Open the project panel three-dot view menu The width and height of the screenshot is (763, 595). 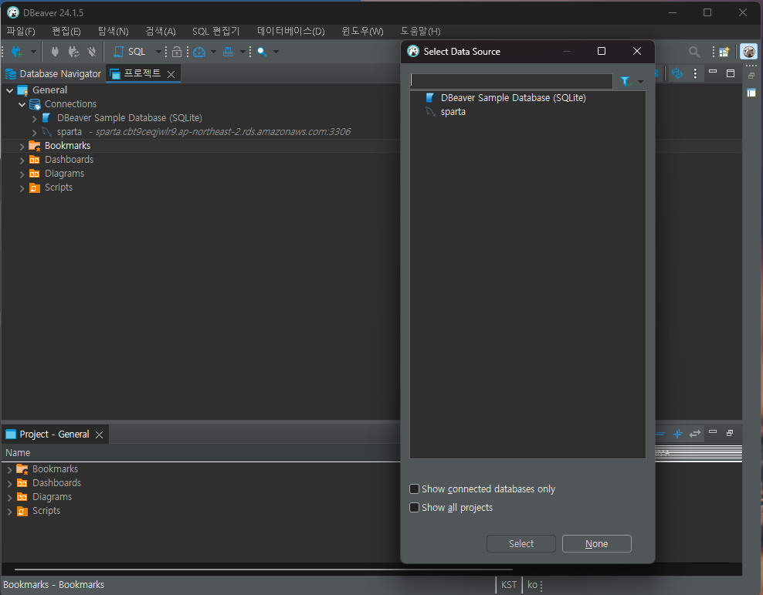(x=695, y=73)
